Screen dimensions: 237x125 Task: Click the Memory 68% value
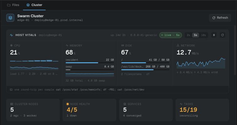pyautogui.click(x=70, y=52)
